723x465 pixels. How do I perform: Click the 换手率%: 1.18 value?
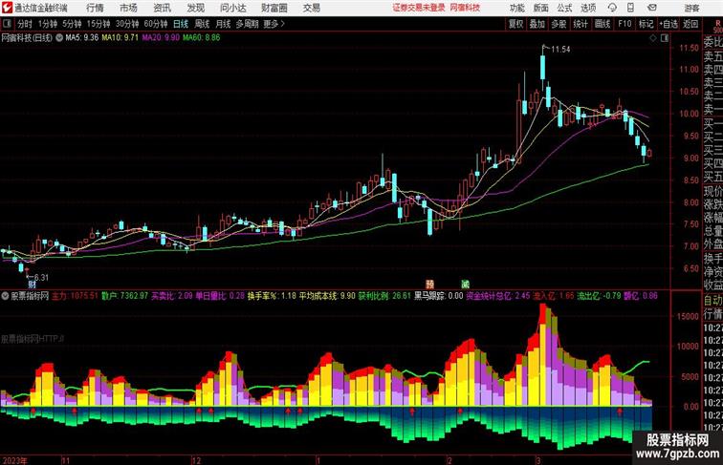tap(272, 296)
